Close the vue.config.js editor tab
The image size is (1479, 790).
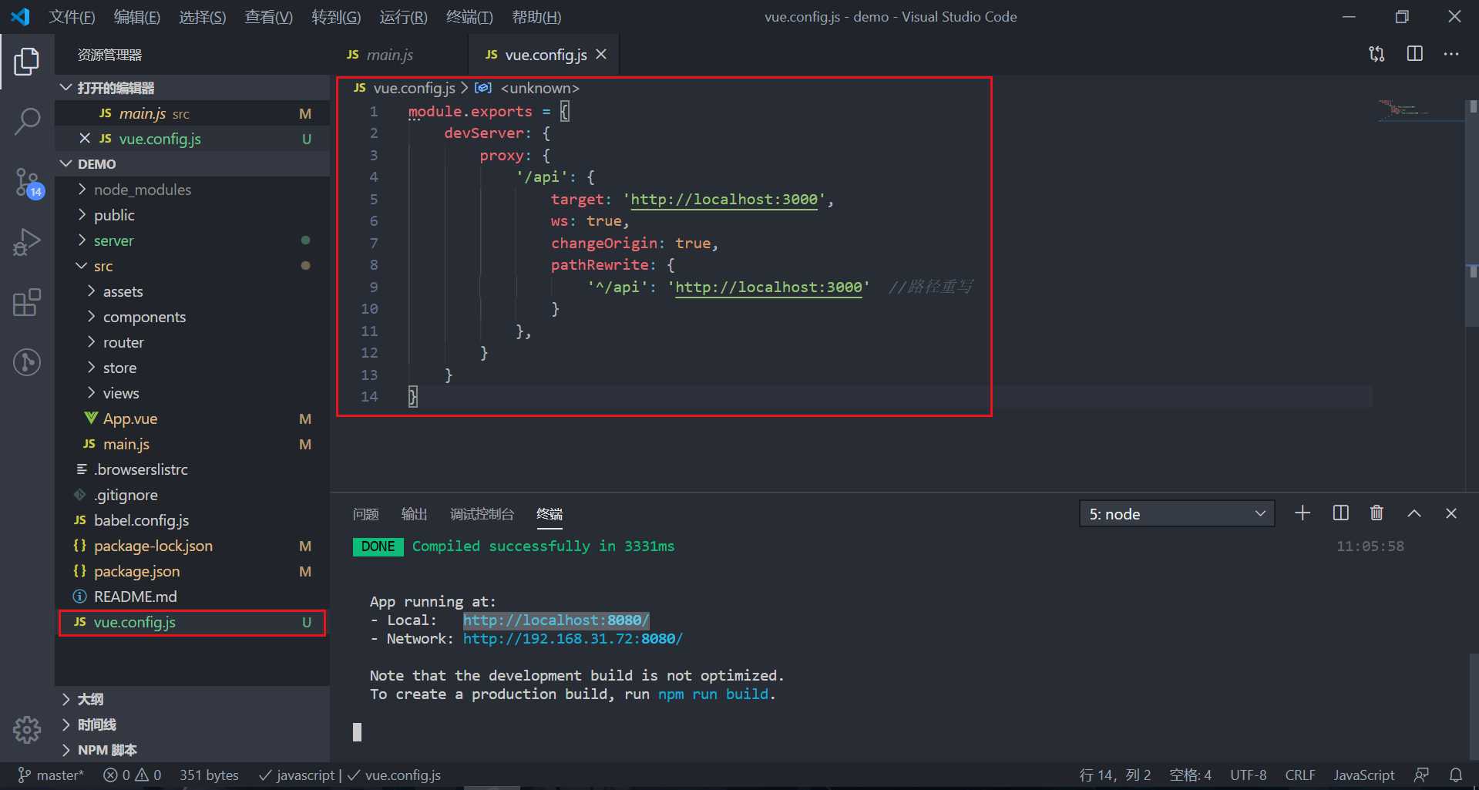click(601, 55)
